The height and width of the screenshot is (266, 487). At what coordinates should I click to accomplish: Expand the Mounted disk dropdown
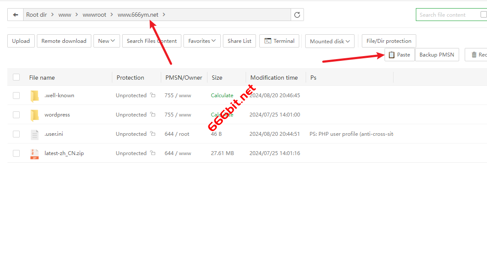pyautogui.click(x=329, y=41)
